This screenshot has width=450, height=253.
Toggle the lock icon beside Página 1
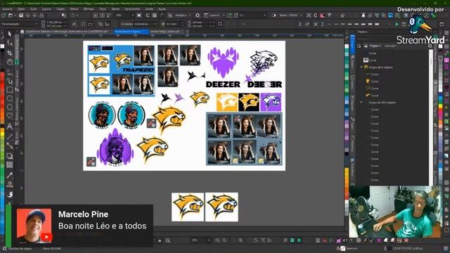(x=359, y=46)
